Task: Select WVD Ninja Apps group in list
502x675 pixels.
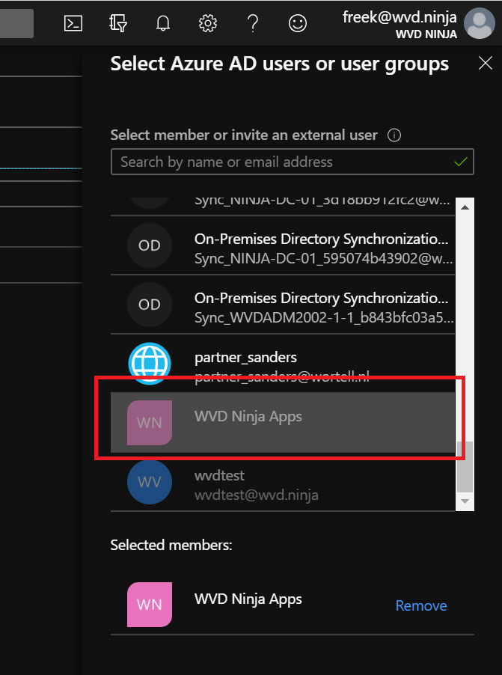Action: pyautogui.click(x=283, y=422)
